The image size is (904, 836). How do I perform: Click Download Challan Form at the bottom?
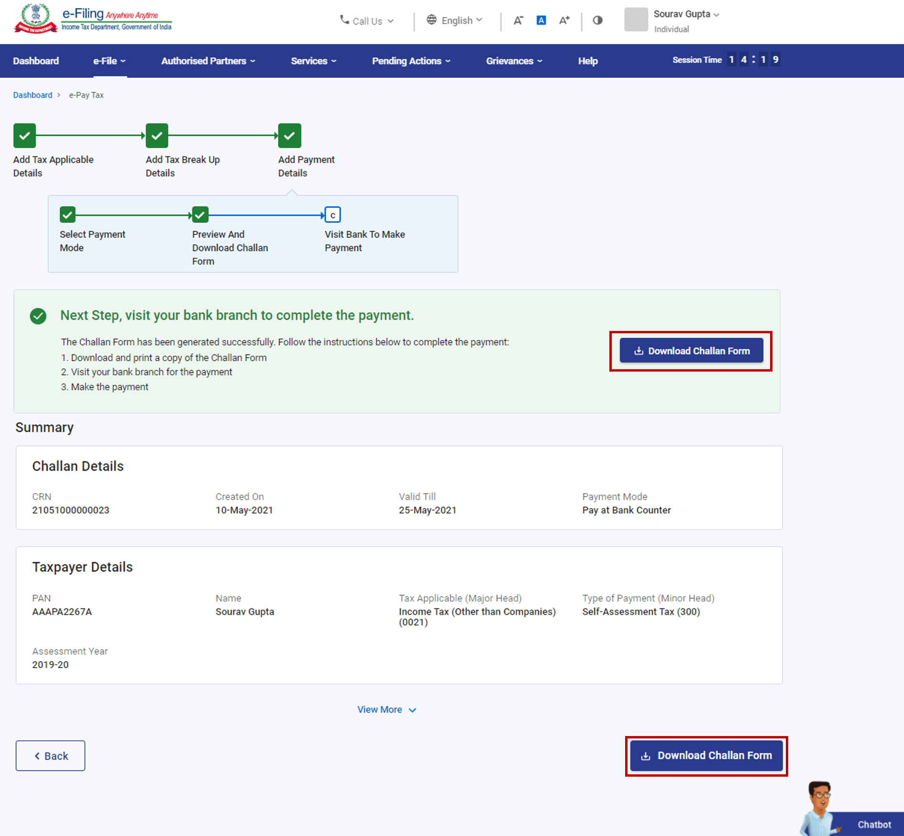(x=706, y=756)
